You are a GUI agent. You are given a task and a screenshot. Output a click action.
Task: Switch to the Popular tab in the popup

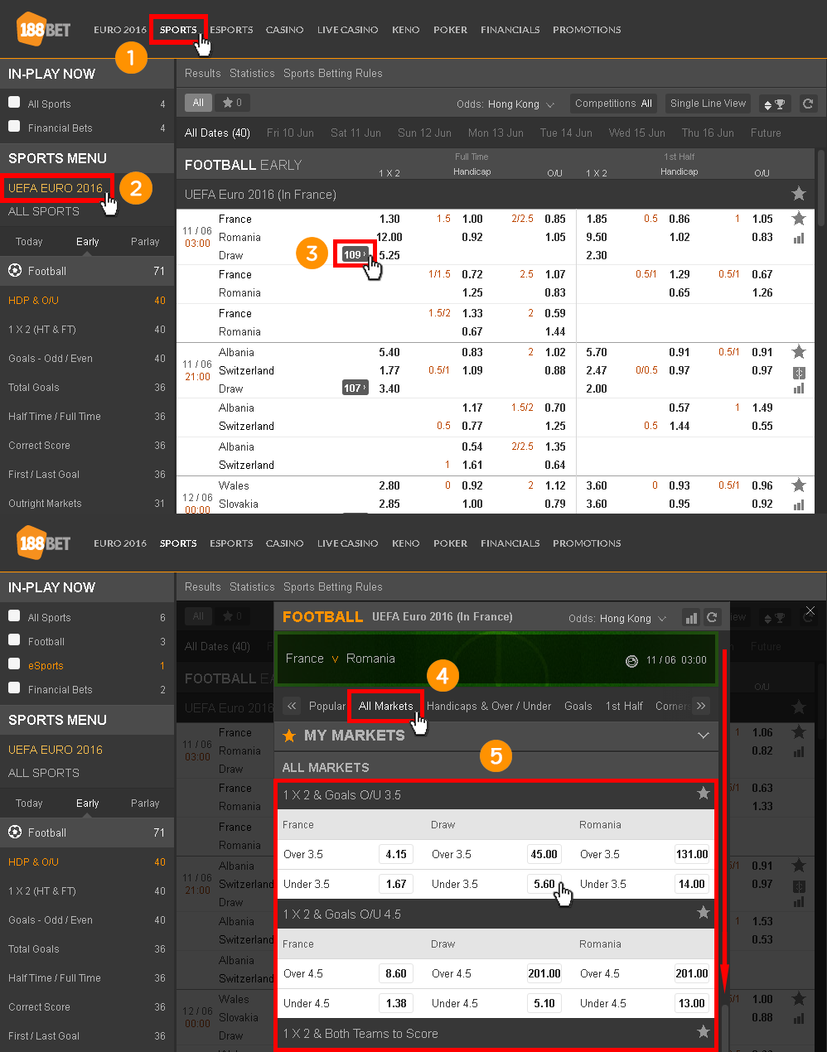point(326,706)
